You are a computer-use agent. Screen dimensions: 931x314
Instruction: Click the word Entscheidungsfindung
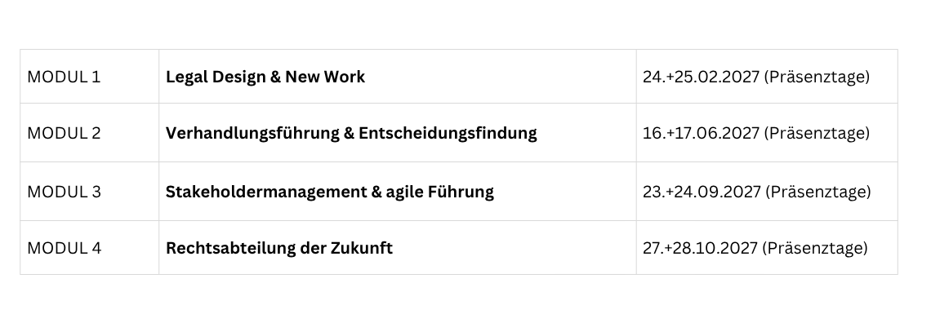coord(448,133)
